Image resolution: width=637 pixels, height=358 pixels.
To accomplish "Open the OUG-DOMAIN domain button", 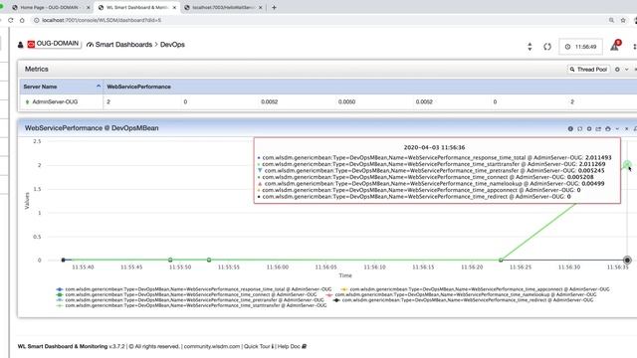I will (54, 44).
